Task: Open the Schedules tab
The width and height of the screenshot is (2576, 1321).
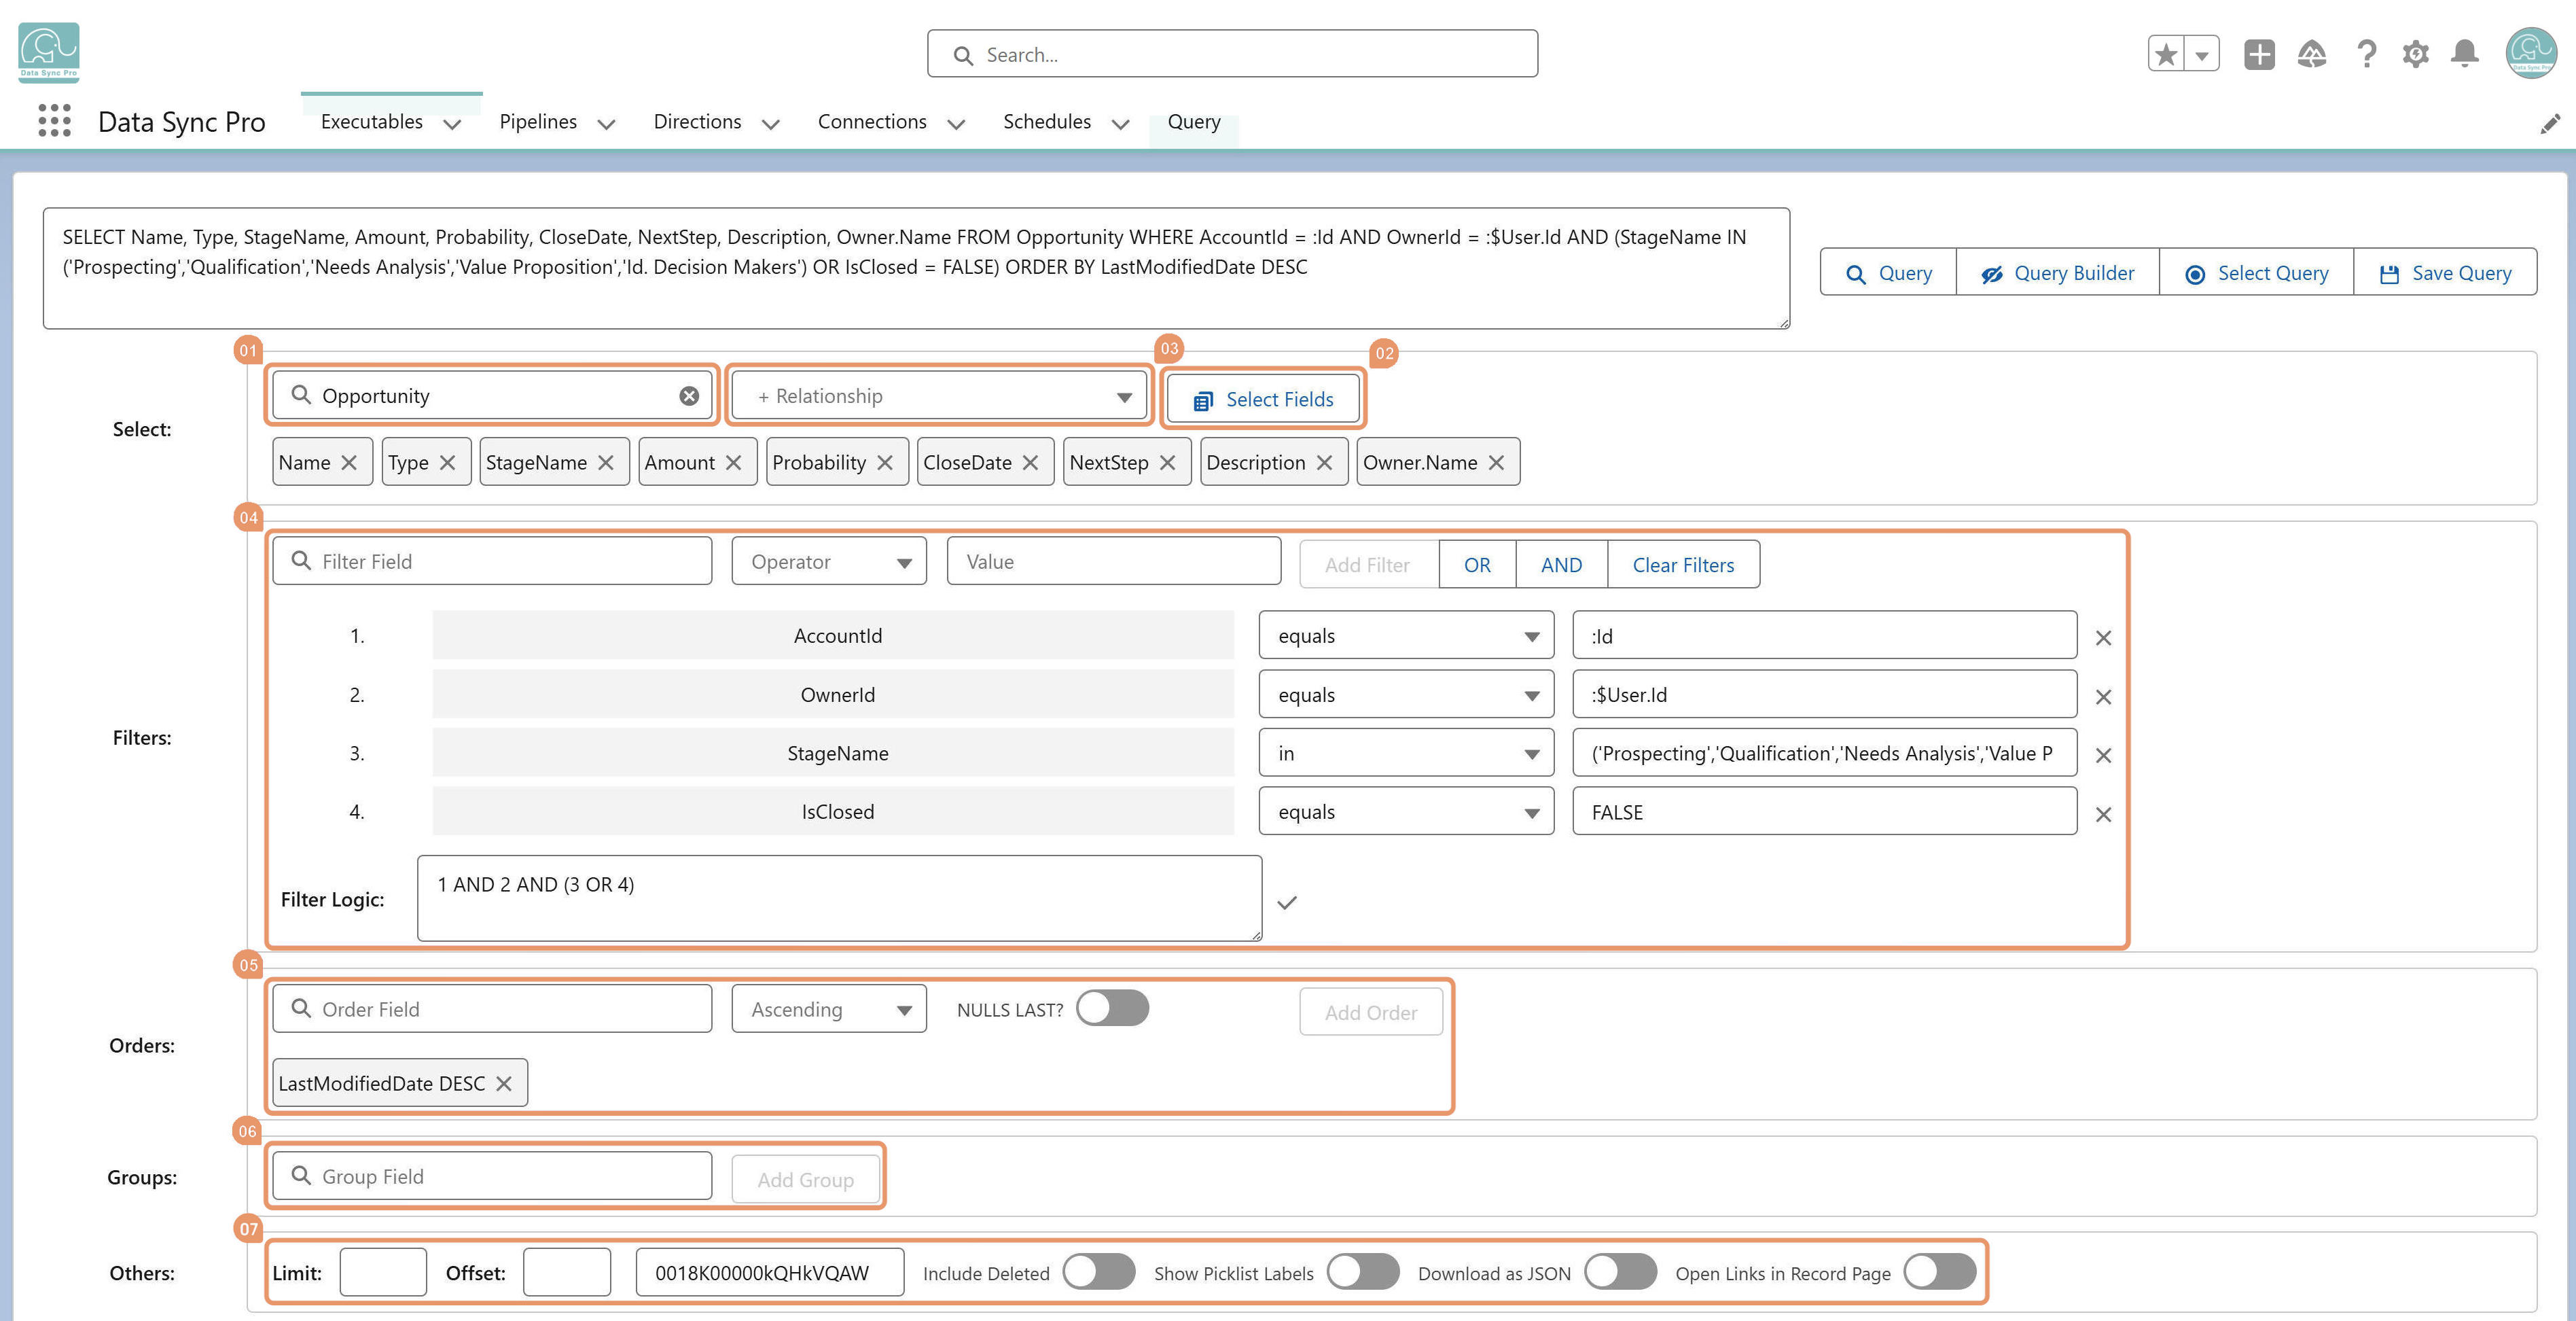Action: click(x=1047, y=122)
